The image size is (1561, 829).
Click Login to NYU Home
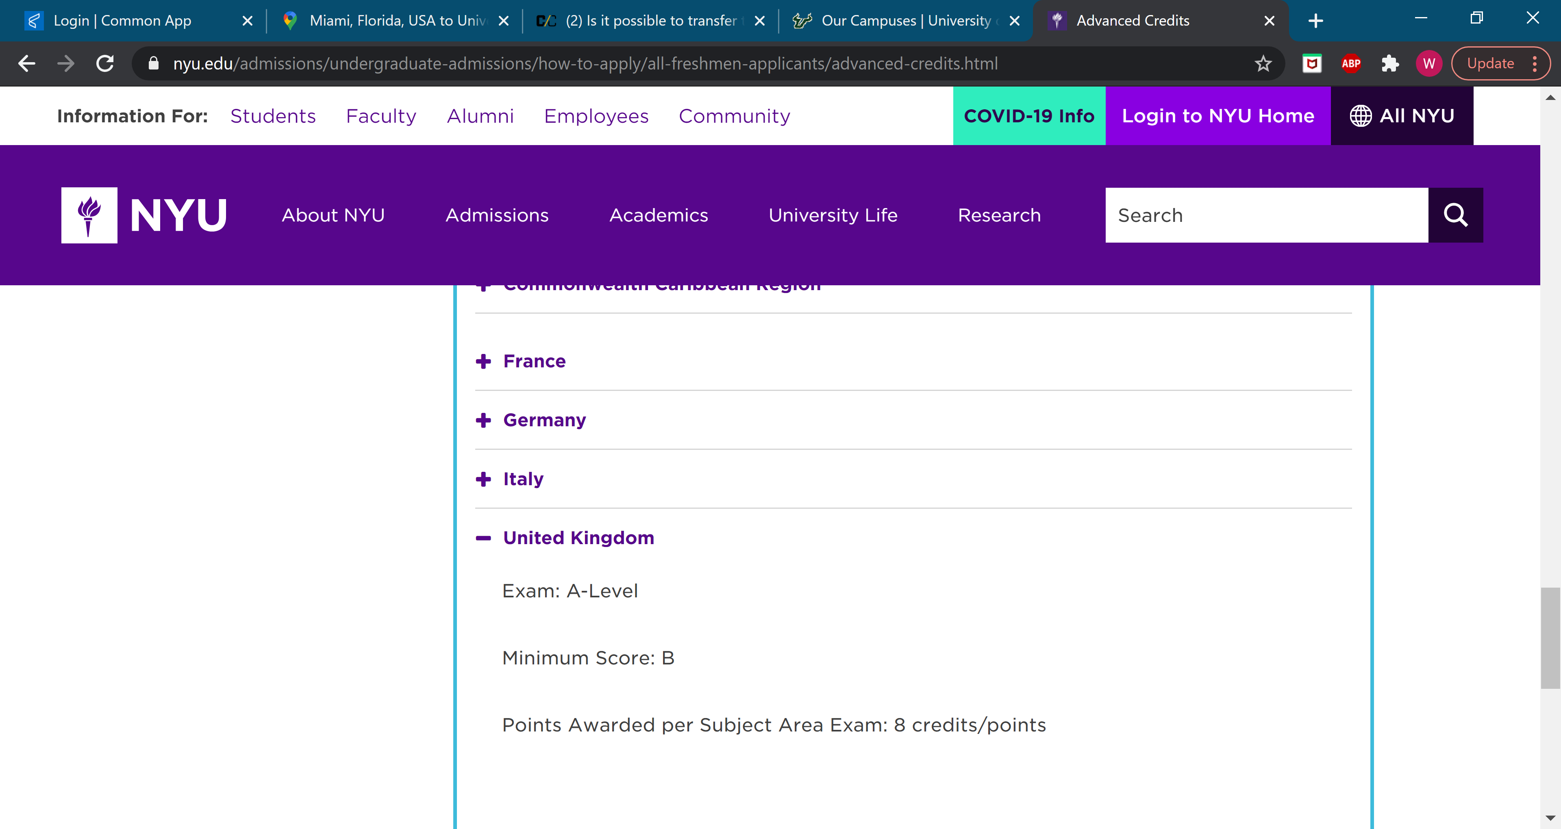point(1217,116)
